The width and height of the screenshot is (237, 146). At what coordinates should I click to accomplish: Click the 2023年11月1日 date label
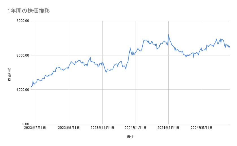(102, 128)
